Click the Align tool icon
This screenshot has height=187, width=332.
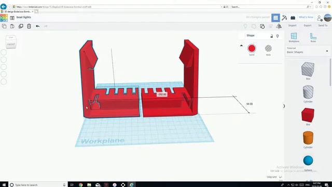tap(271, 26)
